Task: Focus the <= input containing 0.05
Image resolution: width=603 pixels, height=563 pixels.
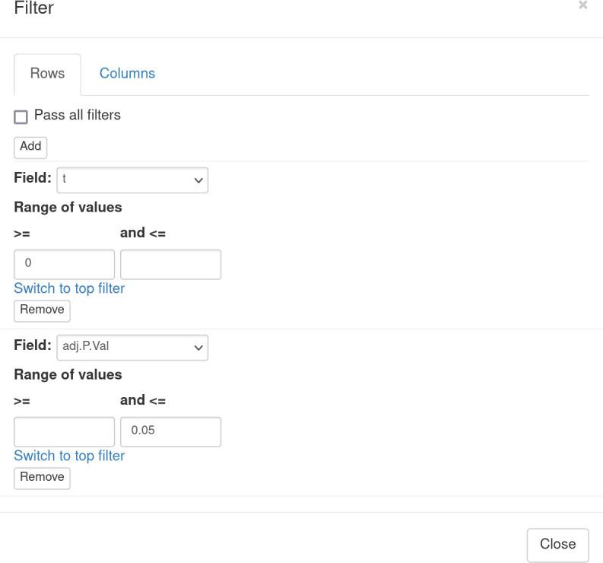Action: click(x=170, y=431)
